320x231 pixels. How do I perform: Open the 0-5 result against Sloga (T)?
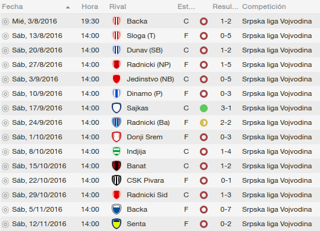click(x=226, y=36)
